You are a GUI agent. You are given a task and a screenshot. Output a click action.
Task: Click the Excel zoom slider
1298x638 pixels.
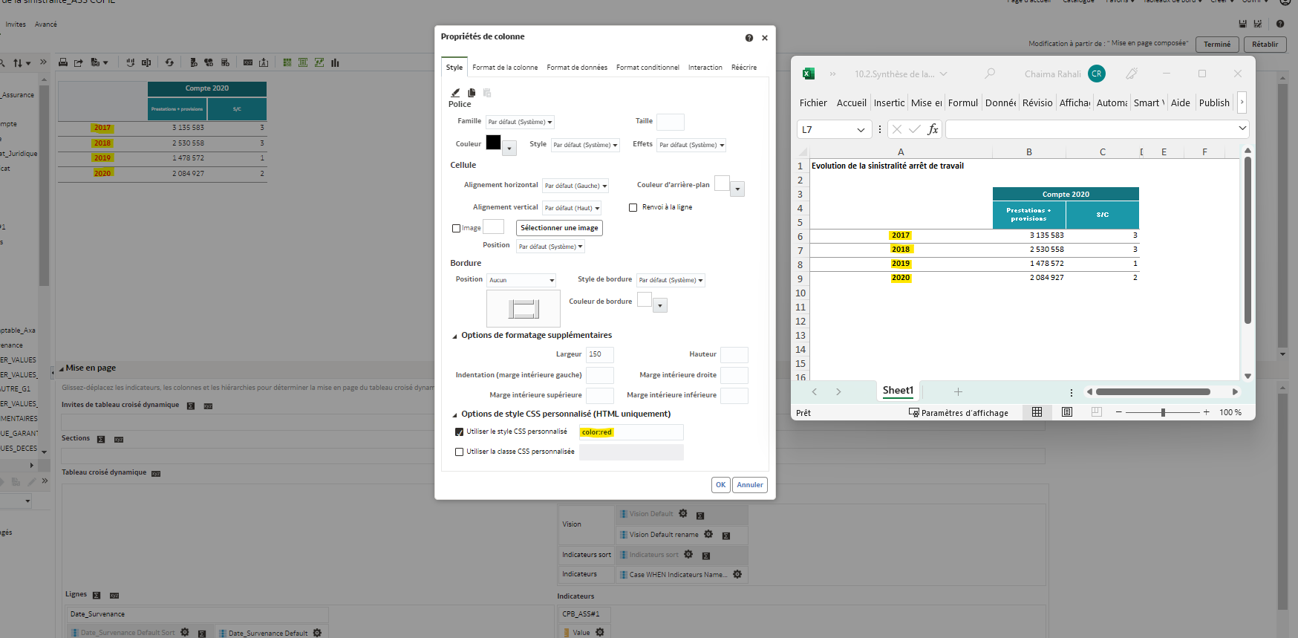(x=1163, y=412)
